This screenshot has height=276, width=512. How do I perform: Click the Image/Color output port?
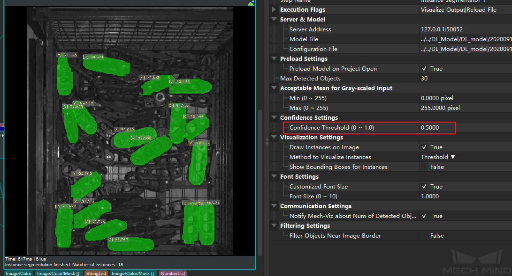(19, 273)
